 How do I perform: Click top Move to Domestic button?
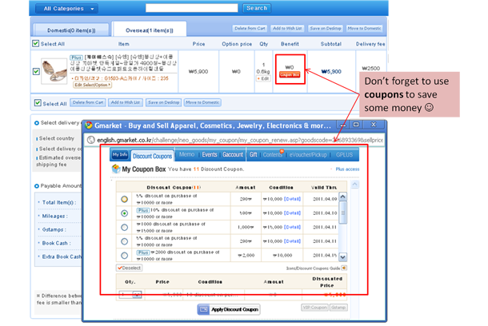click(364, 28)
